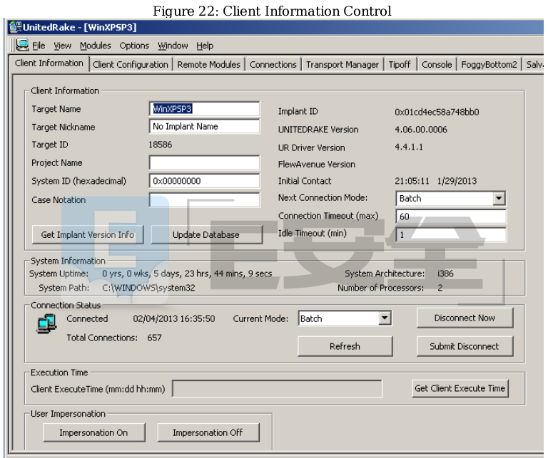Image resolution: width=548 pixels, height=458 pixels.
Task: Click the UNITEDRAKE Version value 4.06.00.0006
Action: click(421, 130)
